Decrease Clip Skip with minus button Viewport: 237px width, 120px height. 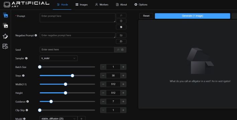(x=103, y=110)
